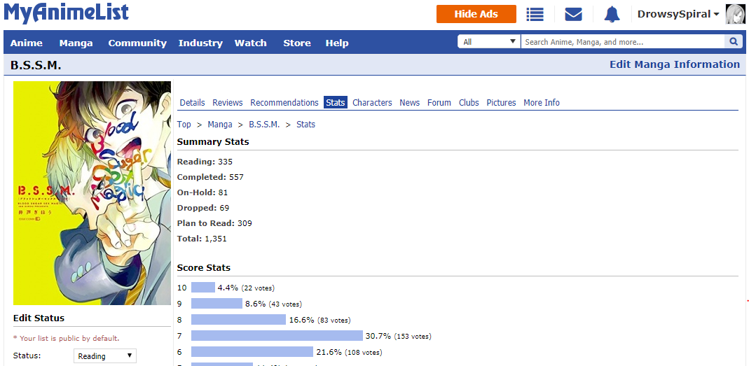Click the B.S.S.M. manga cover image
The width and height of the screenshot is (749, 366).
click(x=92, y=192)
